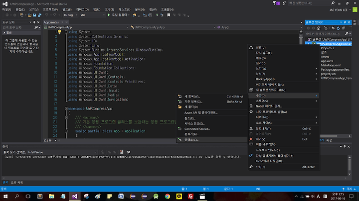Collapse 일반 group in toolbox
This screenshot has height=201, width=359.
tap(4, 33)
